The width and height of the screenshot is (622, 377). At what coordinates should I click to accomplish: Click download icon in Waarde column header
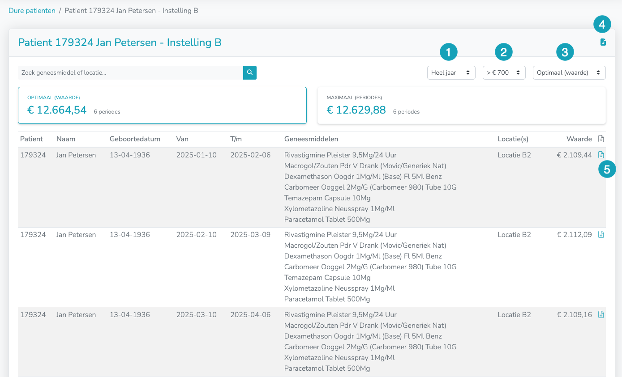point(601,139)
